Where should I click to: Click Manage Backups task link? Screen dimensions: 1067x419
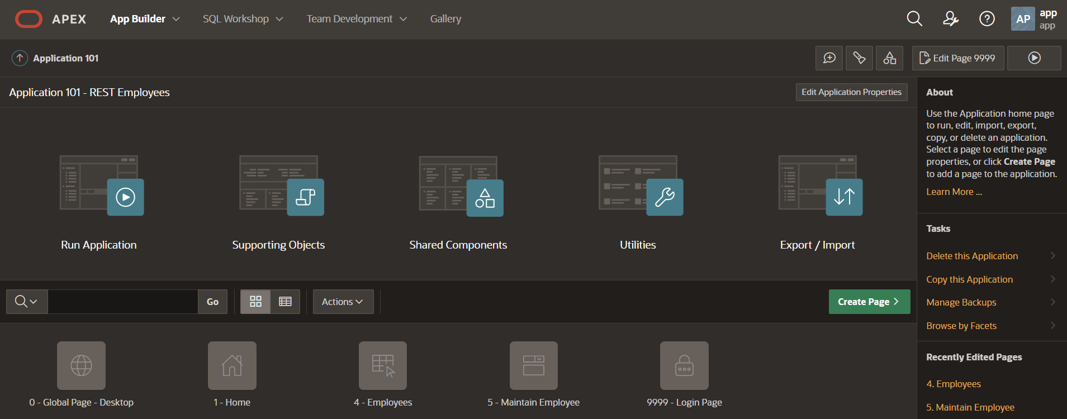tap(961, 302)
